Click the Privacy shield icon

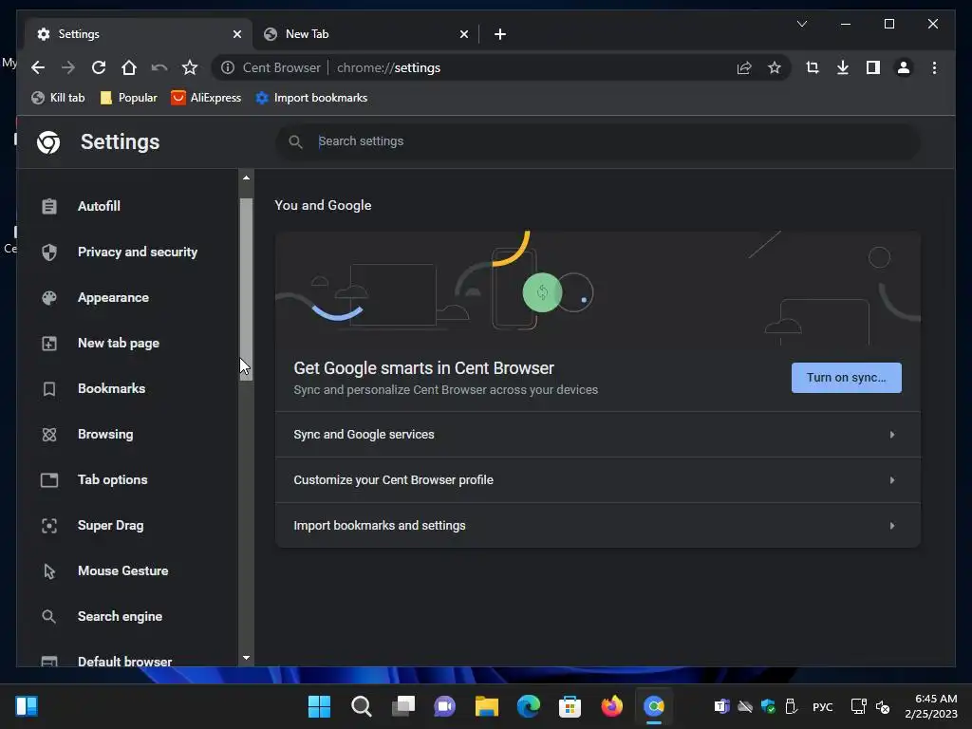[49, 252]
